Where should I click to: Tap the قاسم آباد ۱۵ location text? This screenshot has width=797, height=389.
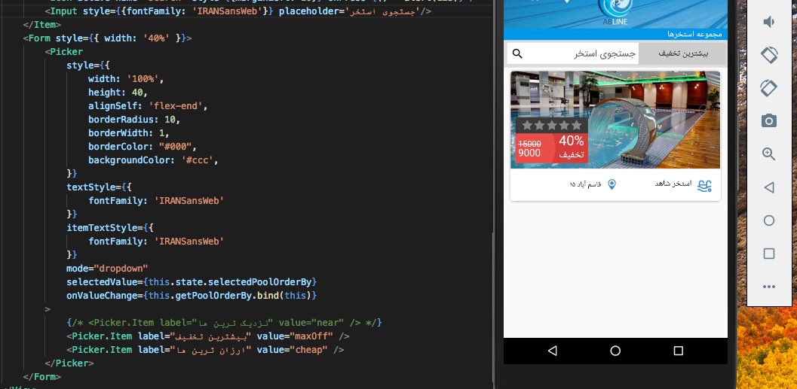[585, 184]
